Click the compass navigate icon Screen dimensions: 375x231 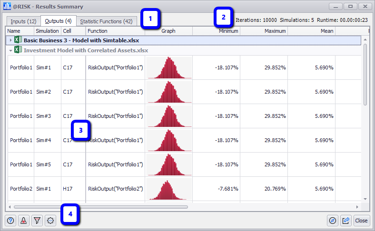click(x=333, y=221)
